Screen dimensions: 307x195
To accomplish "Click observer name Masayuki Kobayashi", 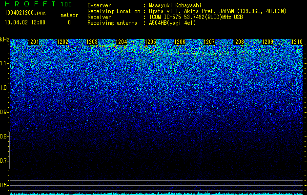I will tap(175, 5).
